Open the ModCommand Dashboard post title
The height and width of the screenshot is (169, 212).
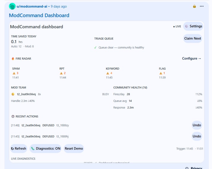tap(39, 15)
